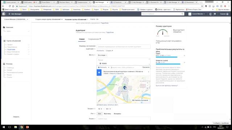Image resolution: width=232 pixels, height=130 pixels.
Task: Click the info icon next to Пол label
Action: click(x=95, y=113)
